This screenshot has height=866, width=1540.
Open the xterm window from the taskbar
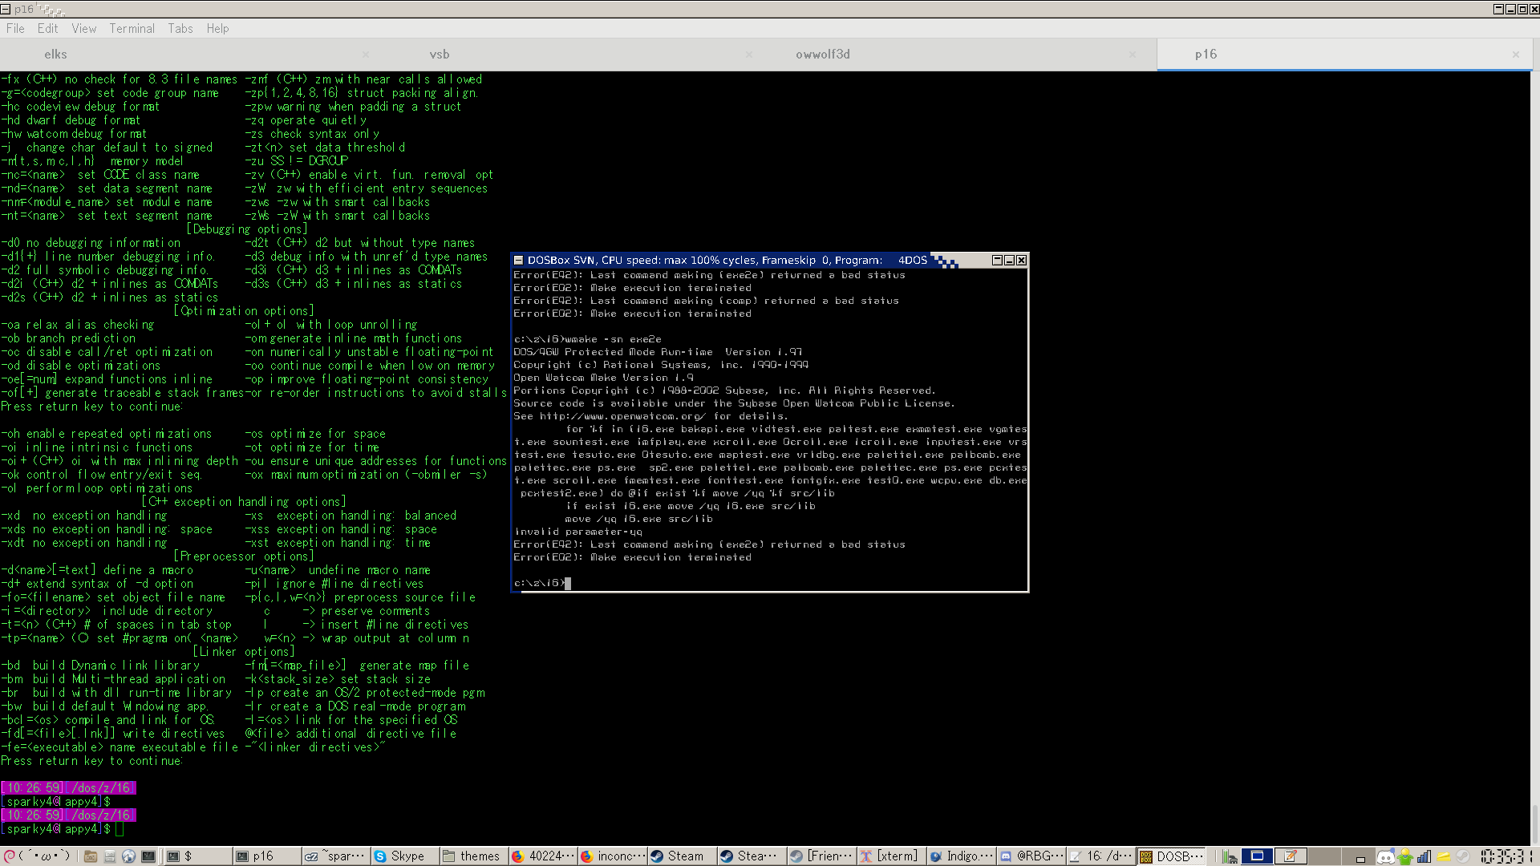pos(890,856)
